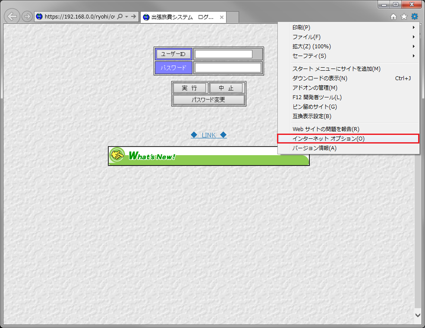Open F12 開発者ツール(L)
This screenshot has height=328, width=425.
click(348, 97)
